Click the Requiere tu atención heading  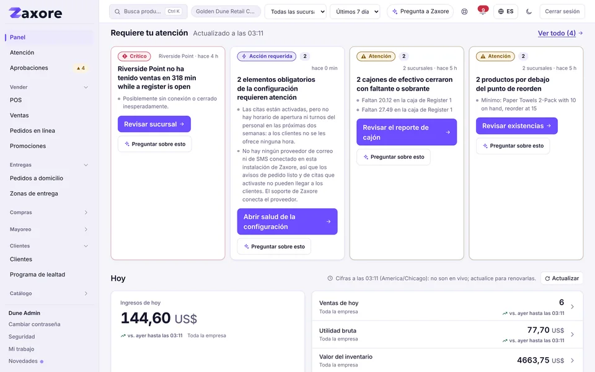(149, 33)
